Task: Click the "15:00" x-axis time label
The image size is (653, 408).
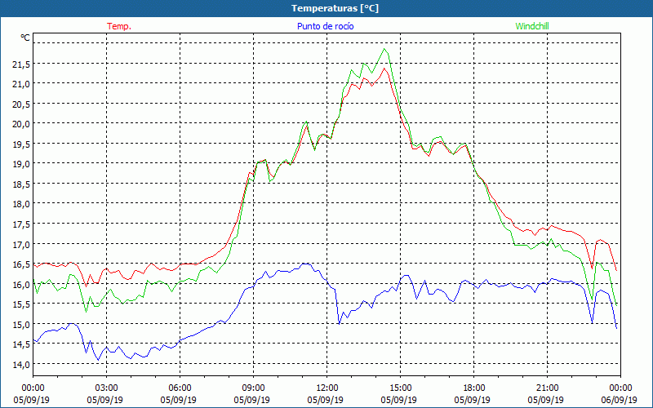Action: click(400, 388)
